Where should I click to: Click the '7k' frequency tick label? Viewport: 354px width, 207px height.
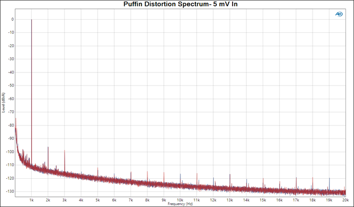pyautogui.click(x=130, y=200)
